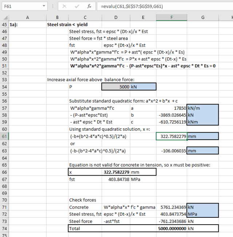Select the cell showing 17850

coord(171,108)
